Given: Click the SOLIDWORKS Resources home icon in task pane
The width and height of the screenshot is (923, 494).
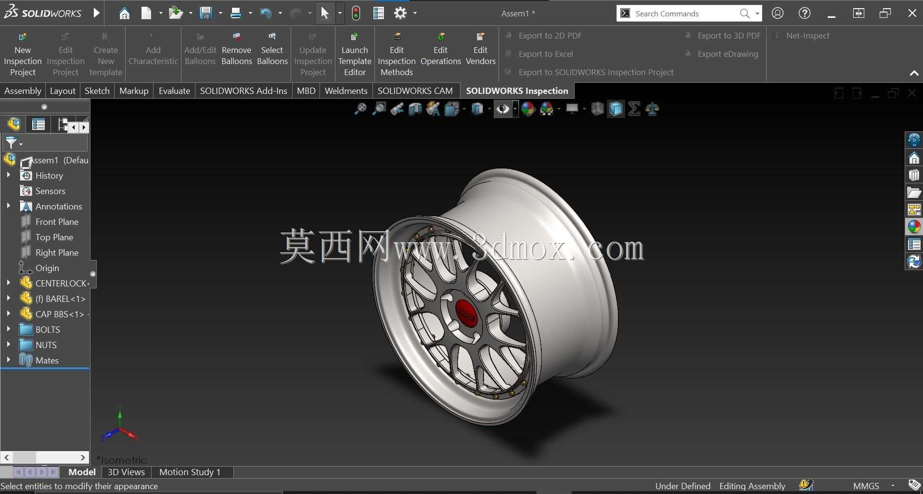Looking at the screenshot, I should tap(914, 158).
